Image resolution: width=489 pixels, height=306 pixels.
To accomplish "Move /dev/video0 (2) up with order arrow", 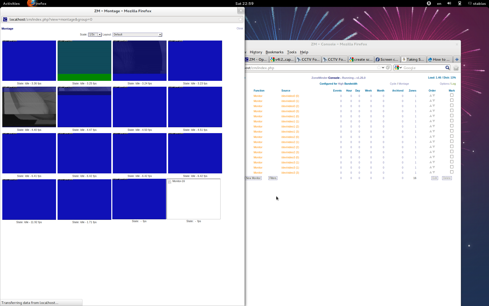I will coord(431,106).
